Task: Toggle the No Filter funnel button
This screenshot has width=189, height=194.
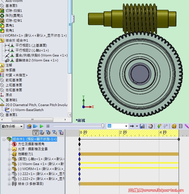Action: (x=36, y=133)
